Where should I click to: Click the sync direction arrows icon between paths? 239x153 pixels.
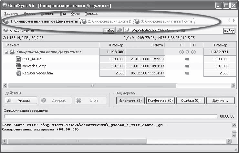click(119, 30)
